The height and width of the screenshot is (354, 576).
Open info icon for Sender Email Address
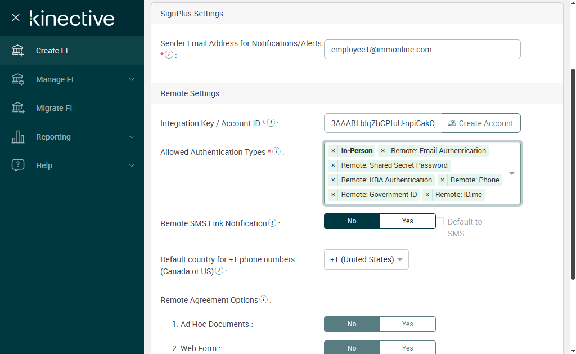tap(169, 55)
